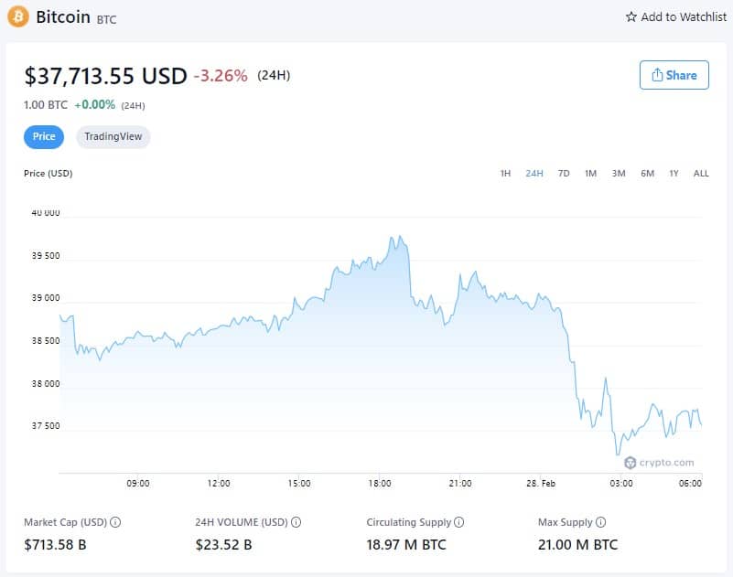Select the 24H time range
The image size is (733, 577).
[x=534, y=174]
